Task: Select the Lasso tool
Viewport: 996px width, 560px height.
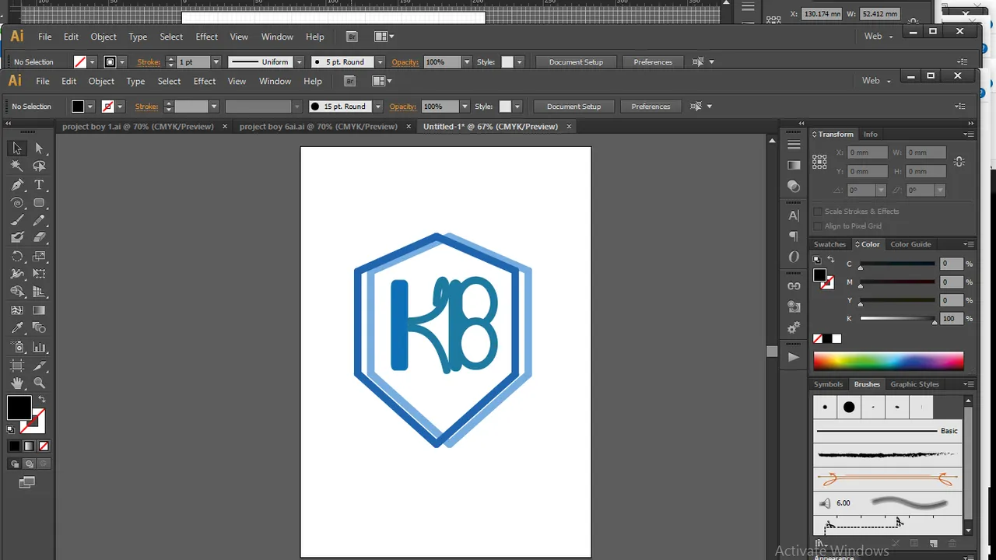Action: tap(40, 166)
